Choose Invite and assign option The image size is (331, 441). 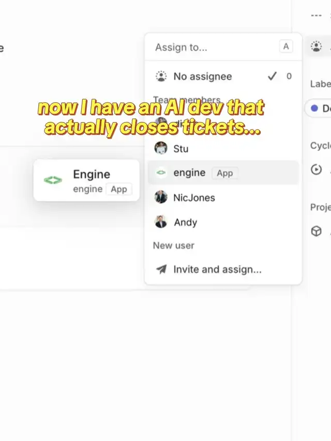(217, 269)
